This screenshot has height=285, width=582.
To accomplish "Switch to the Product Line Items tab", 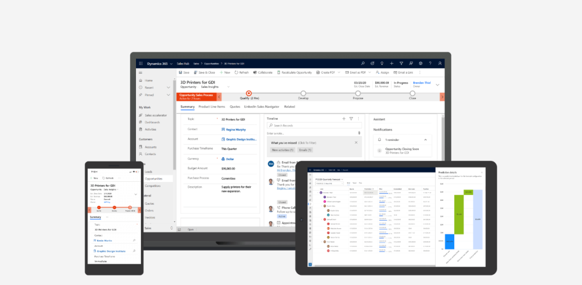I will [212, 107].
